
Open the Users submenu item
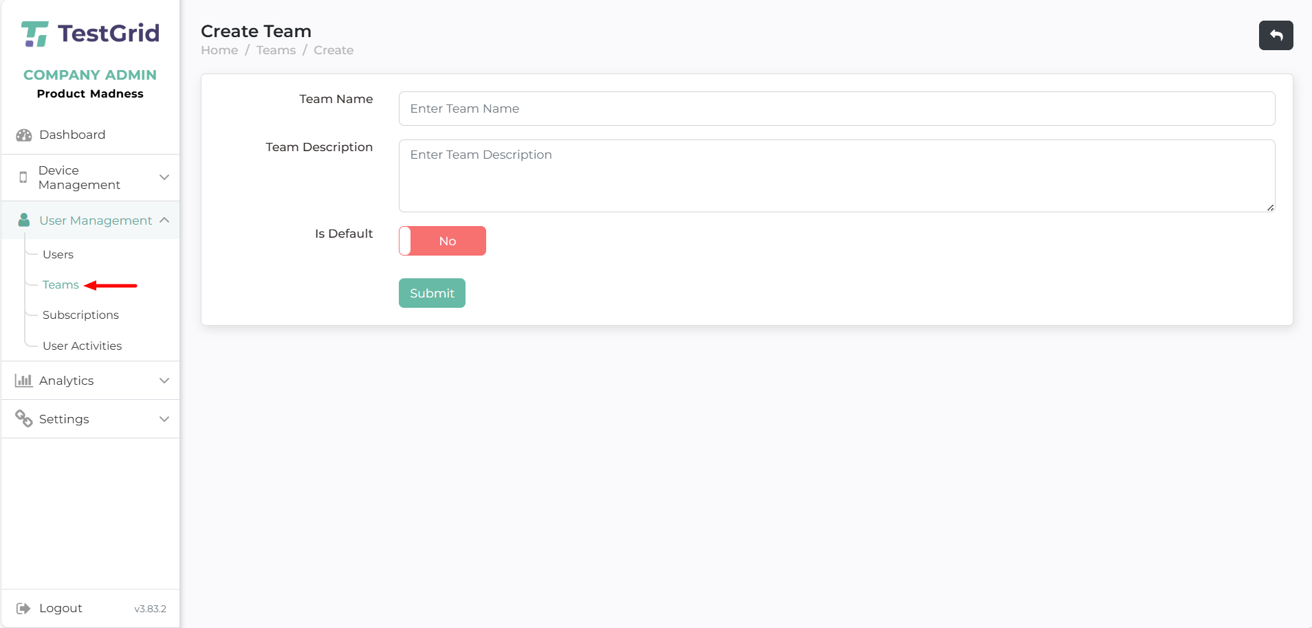point(58,255)
